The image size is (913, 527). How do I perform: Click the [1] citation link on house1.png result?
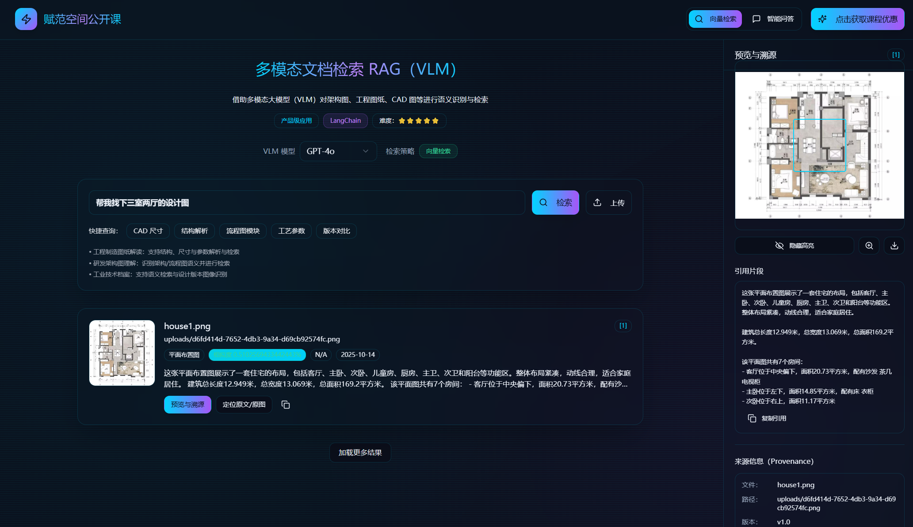click(623, 326)
